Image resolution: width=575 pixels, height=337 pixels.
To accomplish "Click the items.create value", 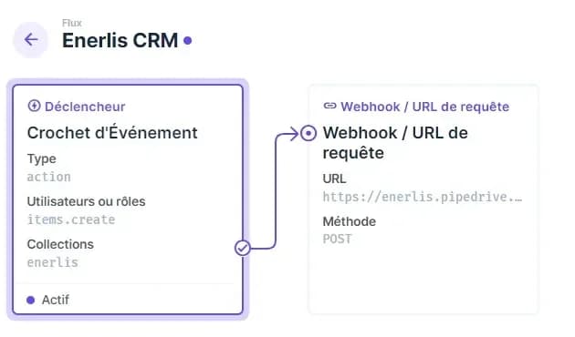I will pos(71,220).
